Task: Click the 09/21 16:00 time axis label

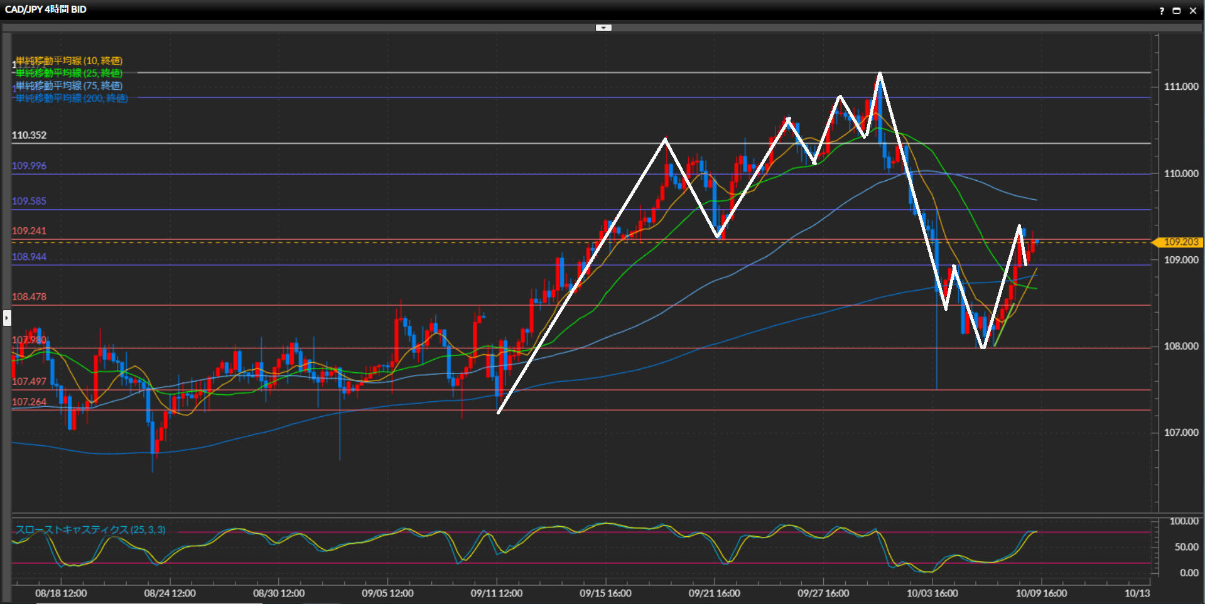Action: (714, 593)
